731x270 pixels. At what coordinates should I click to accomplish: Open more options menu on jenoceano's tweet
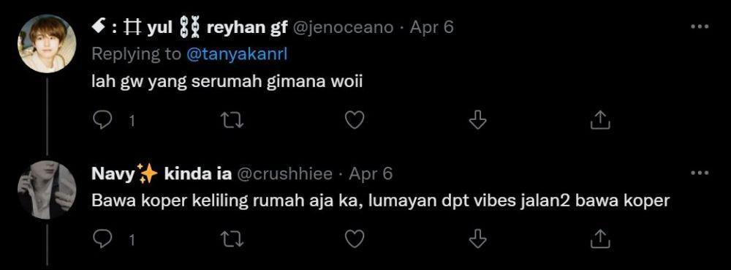(x=700, y=27)
